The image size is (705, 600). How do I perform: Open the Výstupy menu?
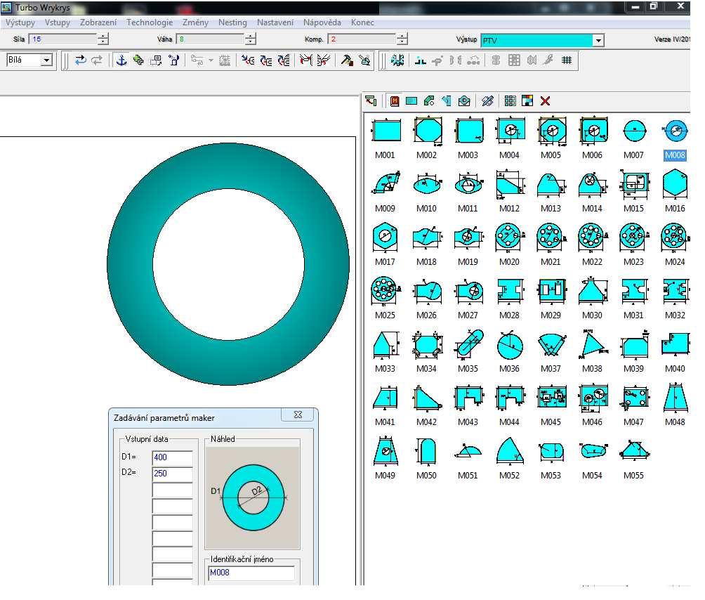[20, 22]
